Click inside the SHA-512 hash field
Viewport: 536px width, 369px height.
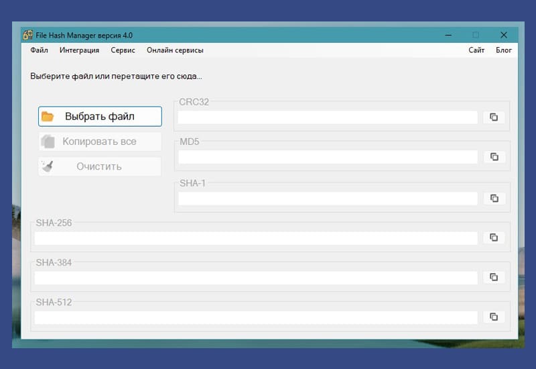pyautogui.click(x=256, y=317)
